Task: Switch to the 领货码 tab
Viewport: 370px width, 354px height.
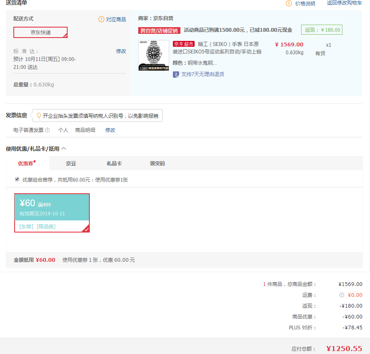Action: point(157,163)
